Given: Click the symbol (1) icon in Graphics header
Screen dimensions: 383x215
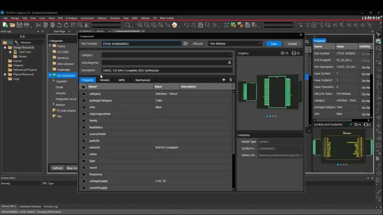Looking at the screenshot, I should pos(284,53).
